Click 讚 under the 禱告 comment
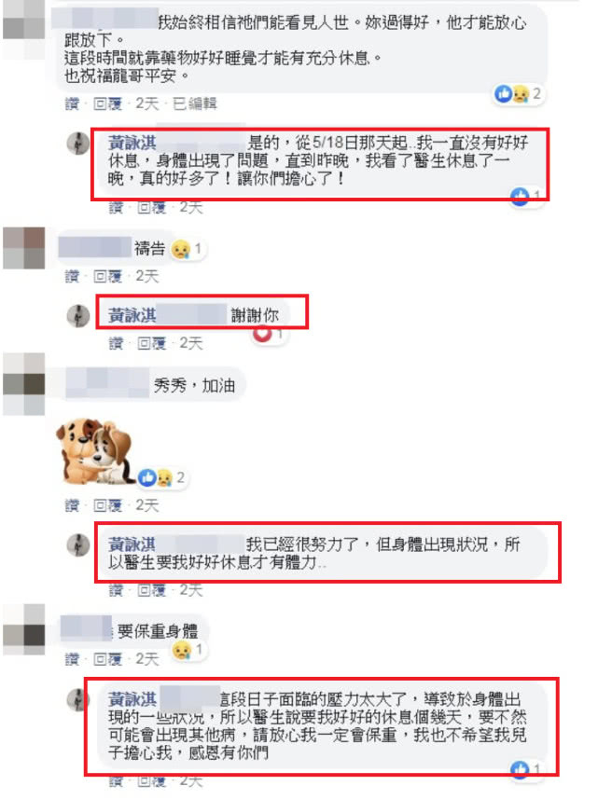This screenshot has height=799, width=598. (x=73, y=276)
